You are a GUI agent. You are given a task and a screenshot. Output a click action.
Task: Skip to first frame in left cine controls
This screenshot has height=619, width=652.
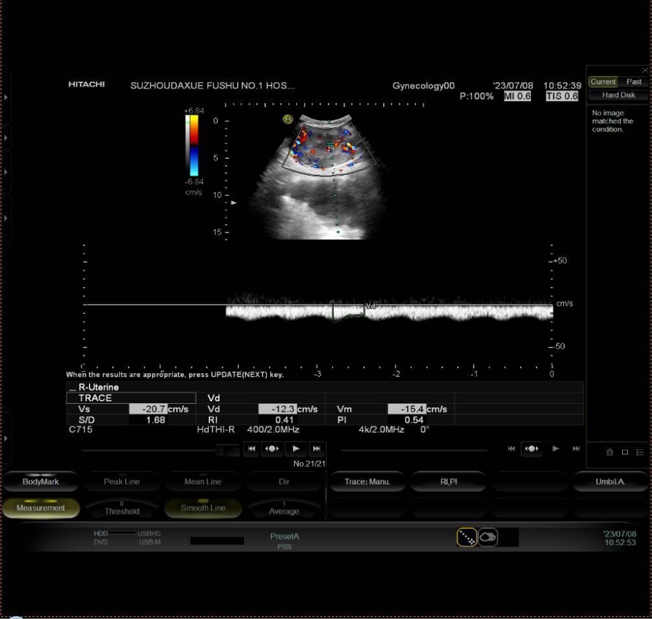click(251, 449)
